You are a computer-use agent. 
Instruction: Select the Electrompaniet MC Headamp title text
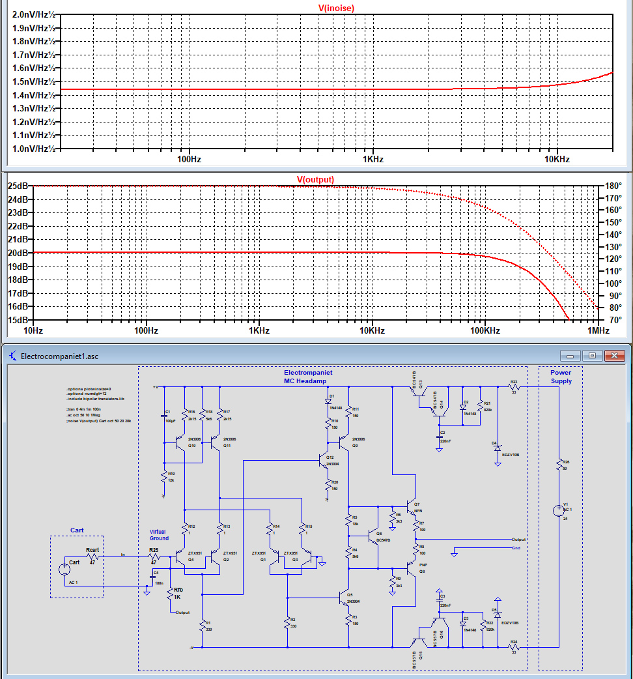[307, 377]
